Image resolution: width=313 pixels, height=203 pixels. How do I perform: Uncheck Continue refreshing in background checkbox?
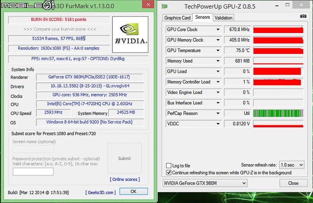click(169, 173)
